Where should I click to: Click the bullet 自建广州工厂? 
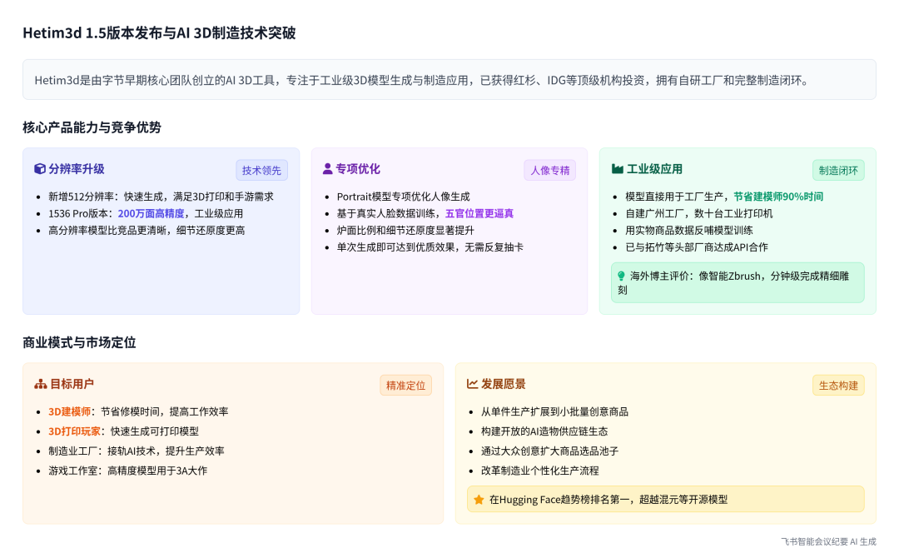click(x=699, y=213)
